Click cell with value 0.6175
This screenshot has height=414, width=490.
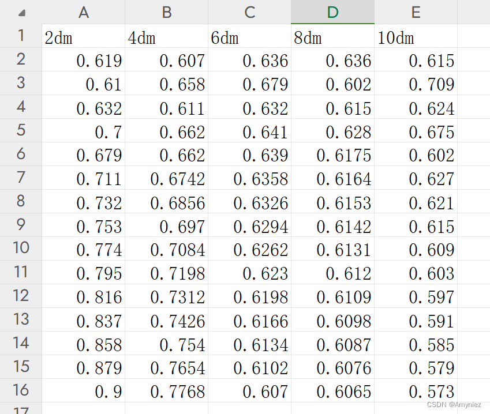click(x=332, y=154)
